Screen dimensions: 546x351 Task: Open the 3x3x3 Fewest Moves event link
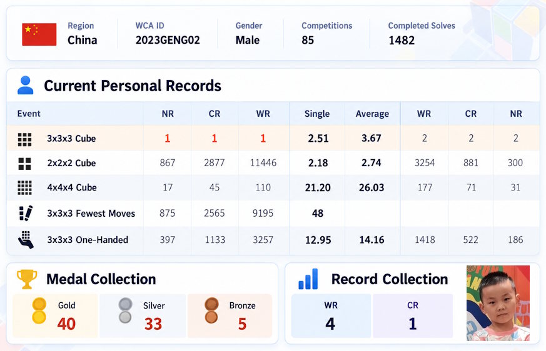[x=91, y=213]
